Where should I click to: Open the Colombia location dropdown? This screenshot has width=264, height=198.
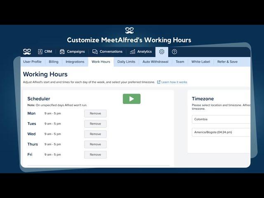tap(221, 119)
